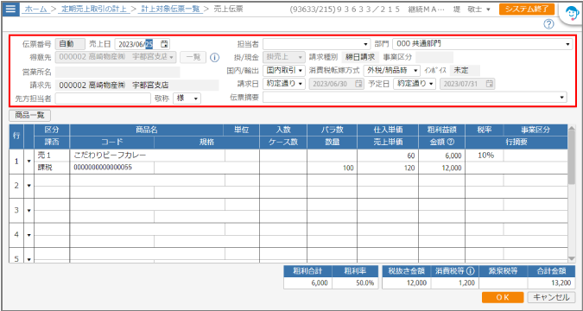This screenshot has height=311, width=583.
Task: Click scrollbar down arrow in item table
Action: tap(572, 258)
